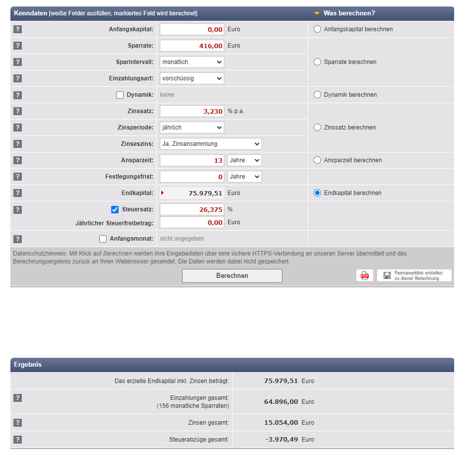The width and height of the screenshot is (466, 455).
Task: Click help icon for Einzahlungen gesamt
Action: click(x=17, y=398)
